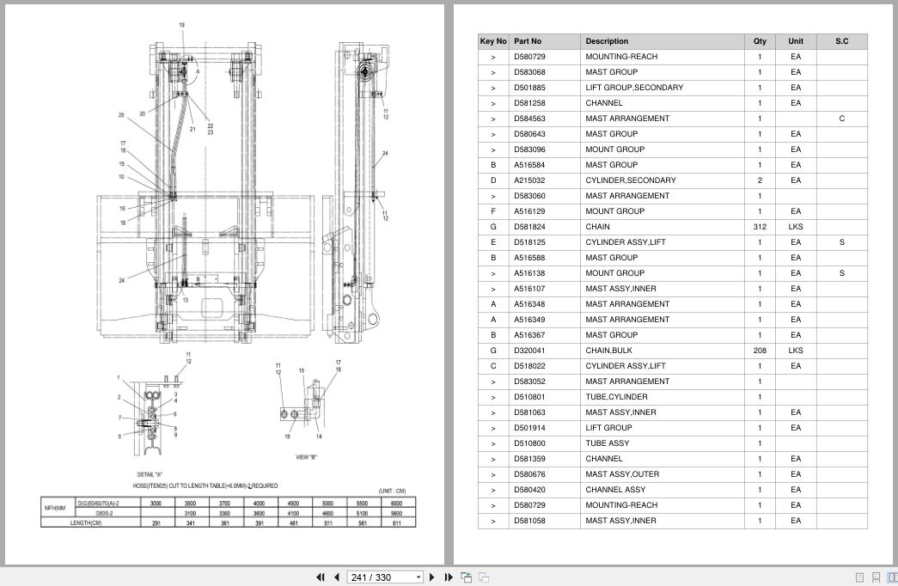
Task: Click the VIEW "B" label in drawing
Action: tap(306, 457)
